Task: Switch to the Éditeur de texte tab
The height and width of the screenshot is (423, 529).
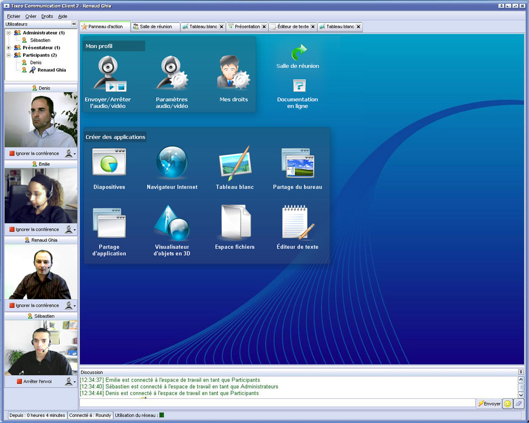Action: [293, 27]
